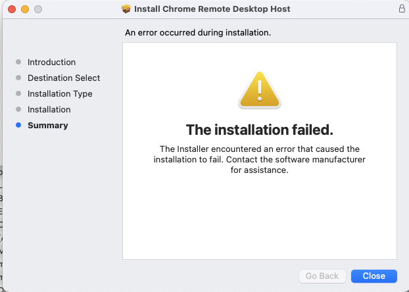Click the yellow warning triangle icon
409x292 pixels.
(x=260, y=90)
